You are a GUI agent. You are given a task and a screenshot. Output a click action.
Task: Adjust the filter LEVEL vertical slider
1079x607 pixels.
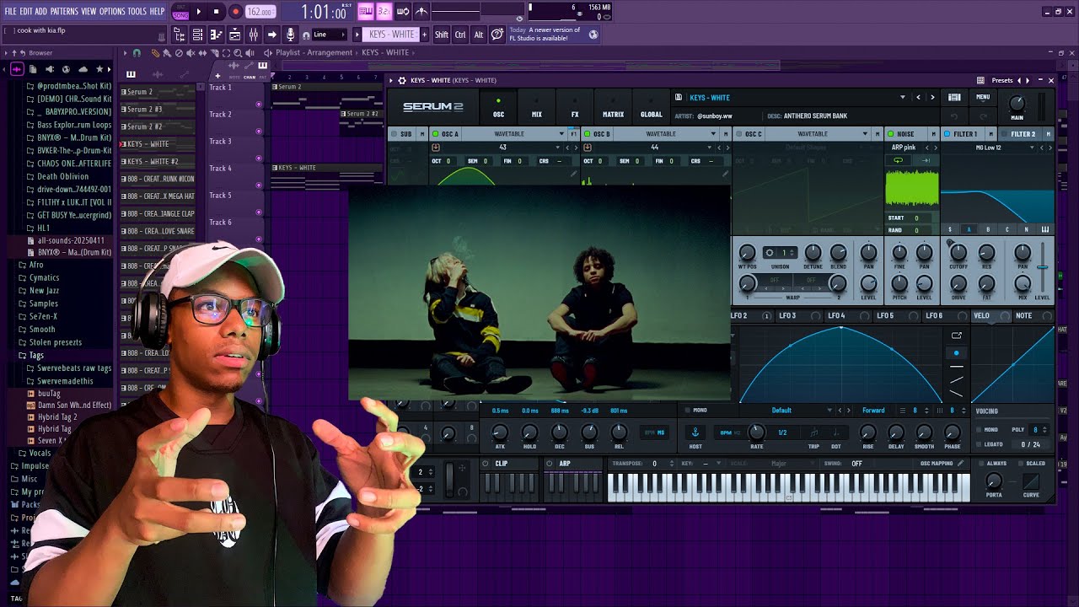click(1043, 267)
